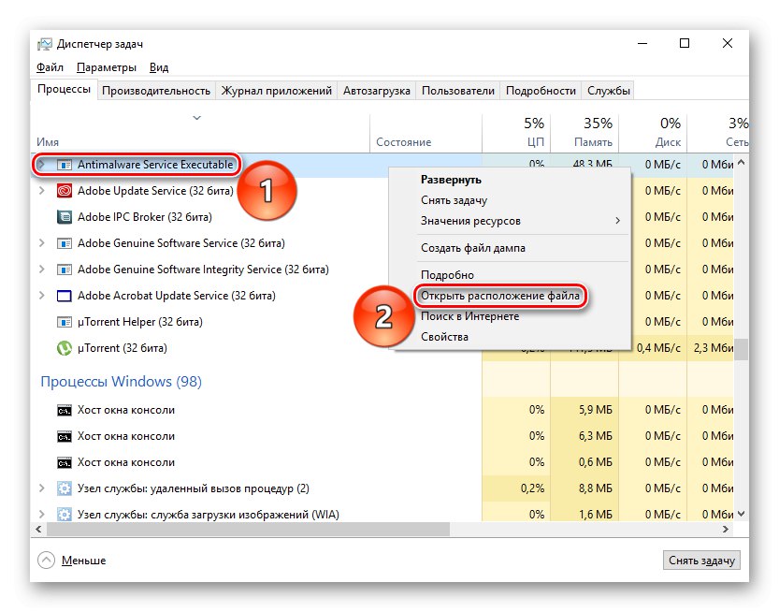
Task: Click the Adobe Acrobat Update Service icon
Action: [x=65, y=296]
